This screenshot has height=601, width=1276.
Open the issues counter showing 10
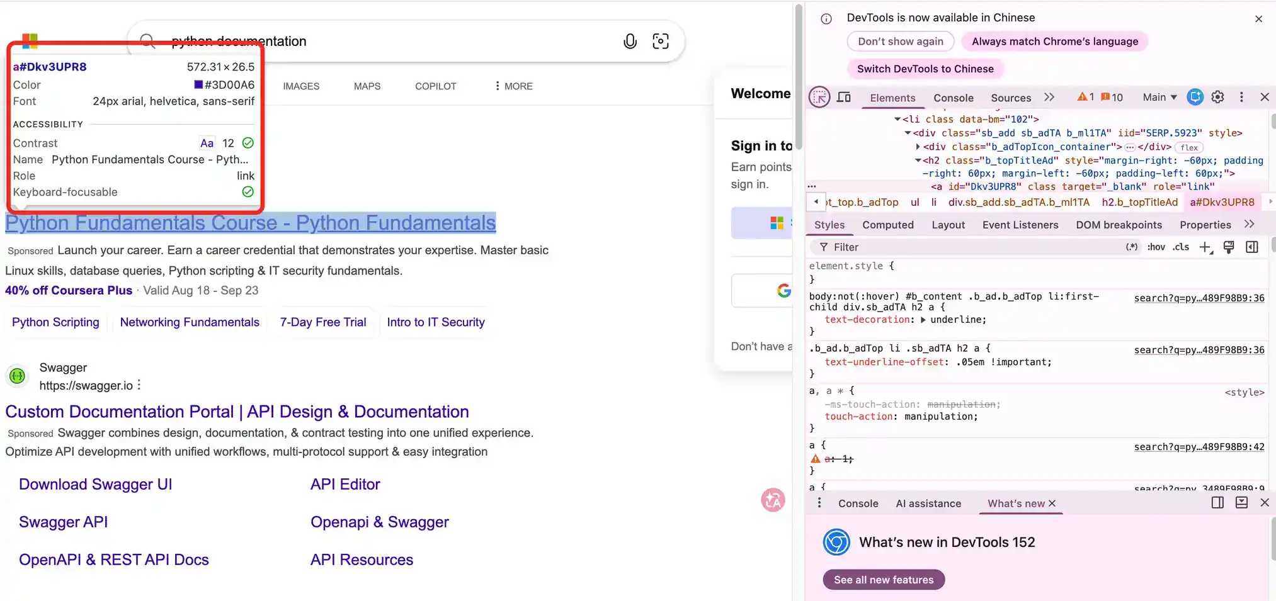click(1112, 97)
